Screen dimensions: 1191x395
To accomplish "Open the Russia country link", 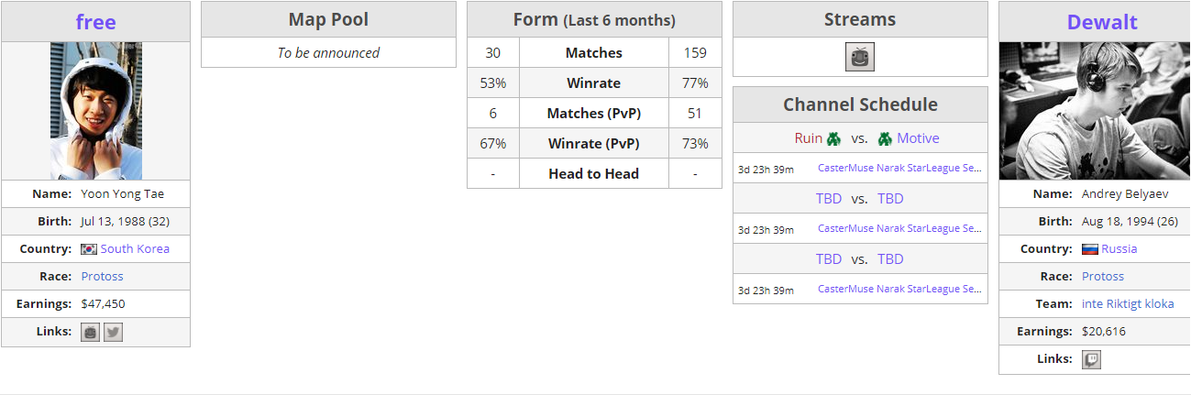I will pos(1119,249).
